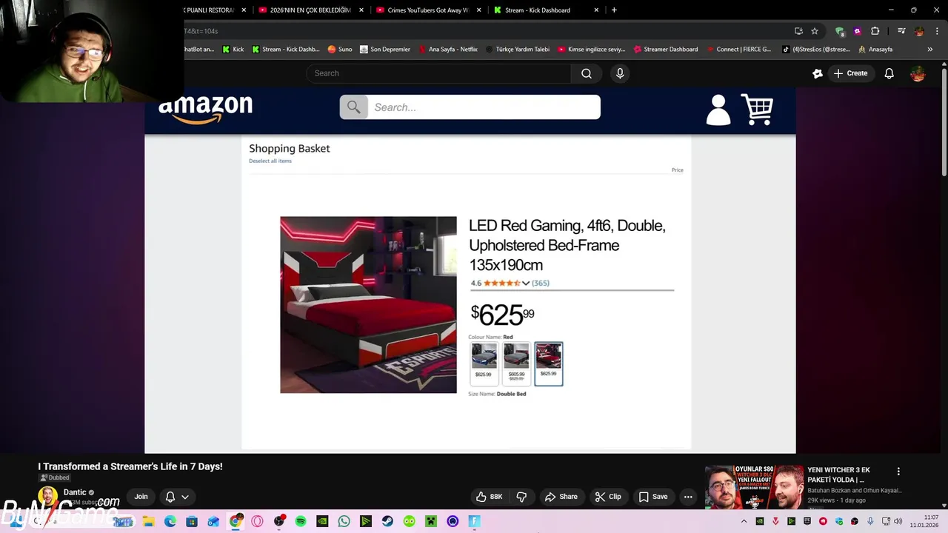The height and width of the screenshot is (533, 948).
Task: Share the video
Action: click(561, 497)
